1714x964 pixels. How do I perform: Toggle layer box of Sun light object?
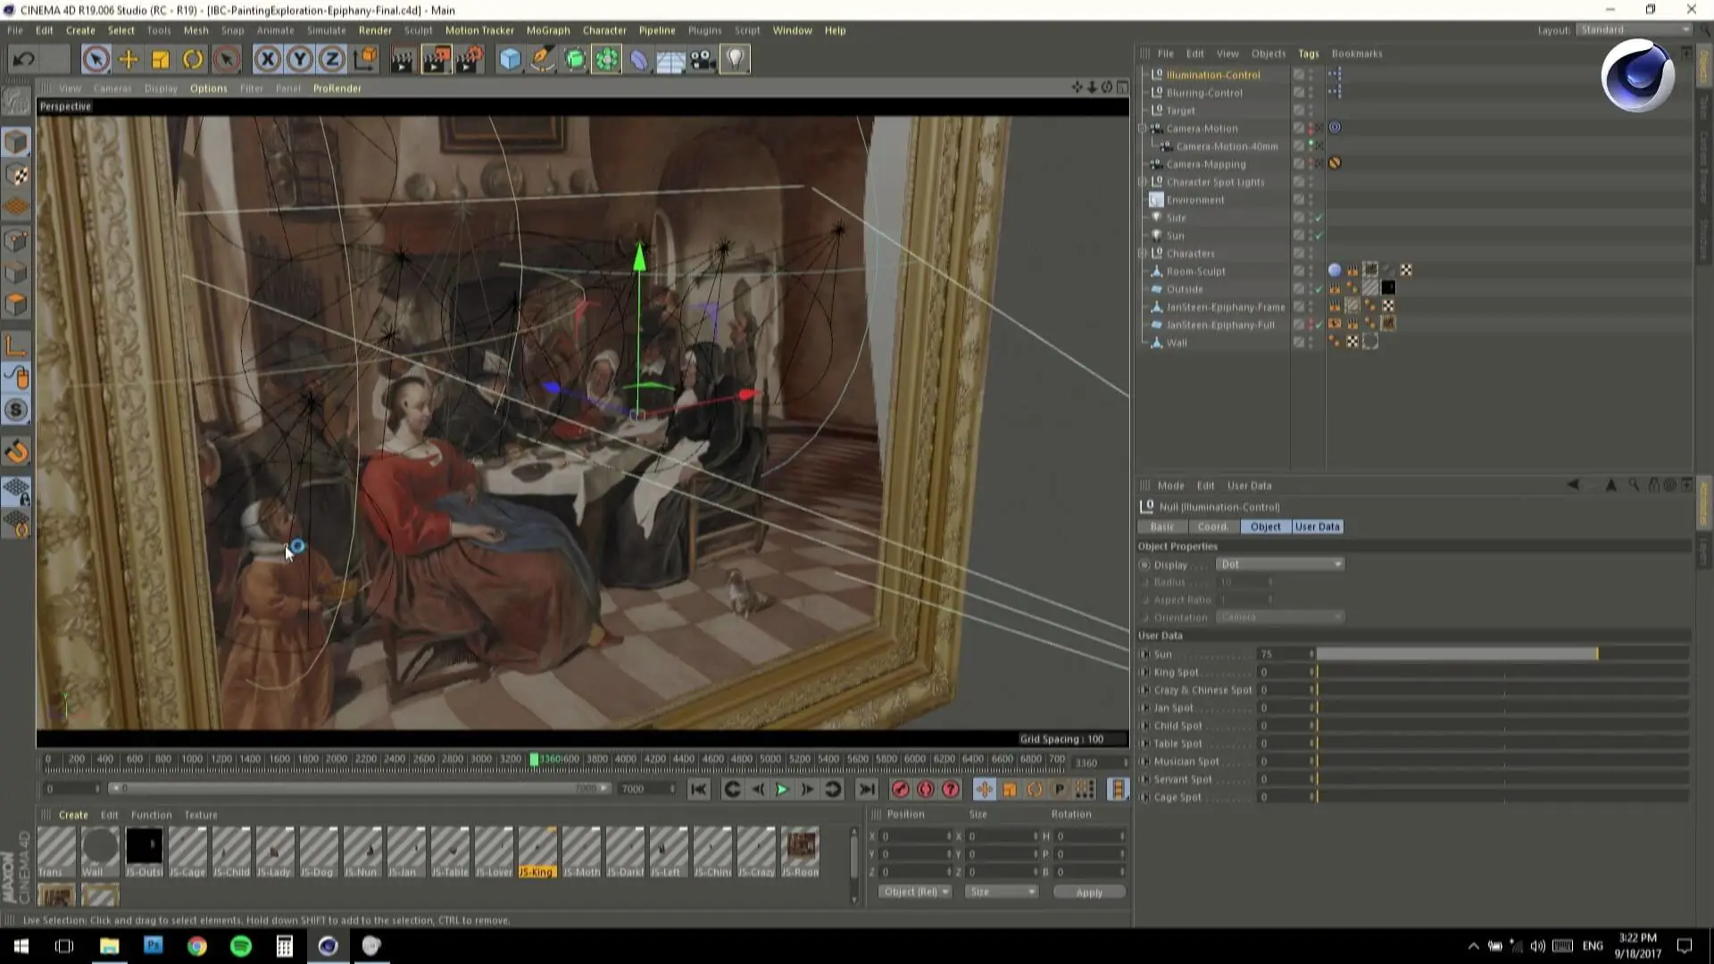1299,236
